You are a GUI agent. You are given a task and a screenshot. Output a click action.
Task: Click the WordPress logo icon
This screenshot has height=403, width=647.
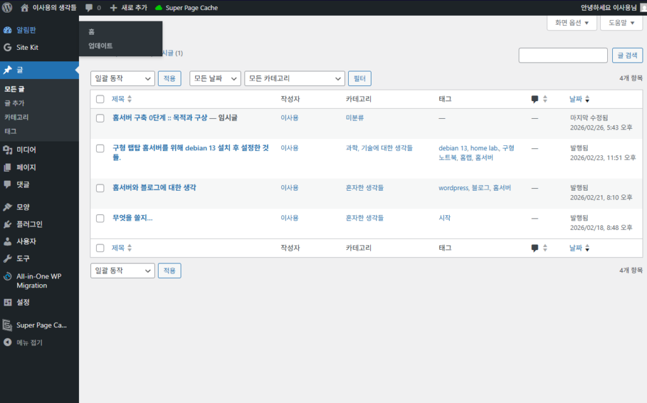point(8,8)
